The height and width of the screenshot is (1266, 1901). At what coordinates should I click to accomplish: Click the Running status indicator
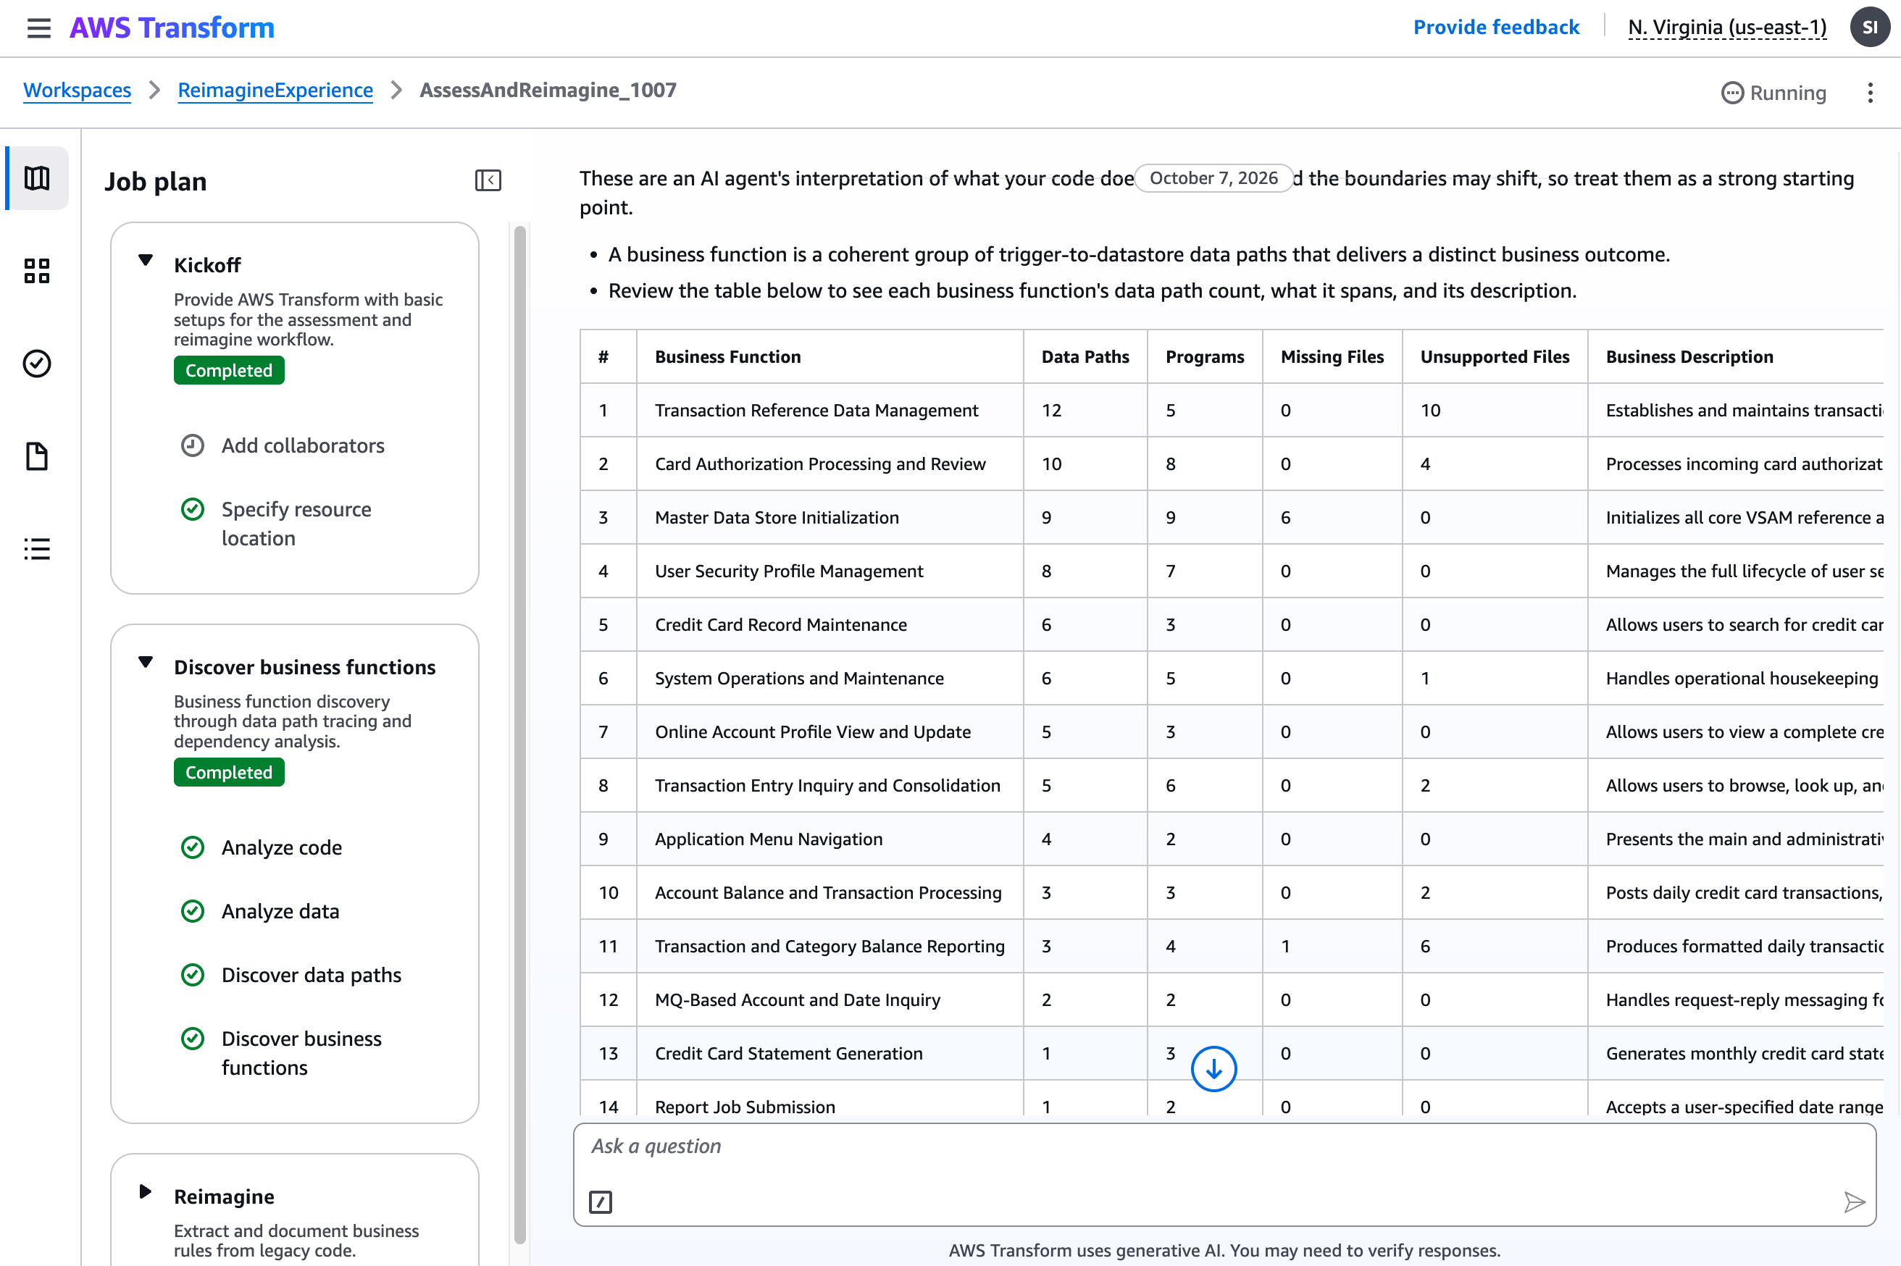pos(1773,93)
